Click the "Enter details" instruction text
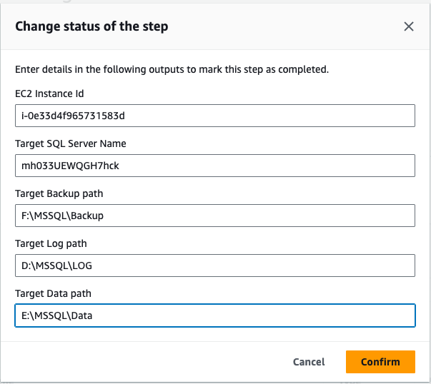 [x=172, y=69]
